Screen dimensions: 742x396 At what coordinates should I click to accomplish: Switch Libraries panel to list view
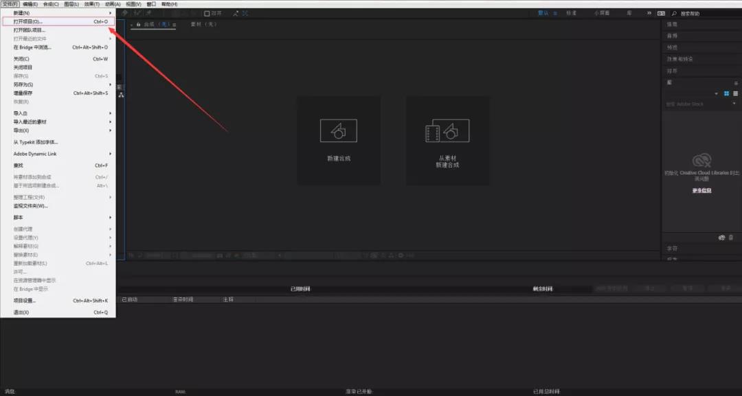coord(735,93)
